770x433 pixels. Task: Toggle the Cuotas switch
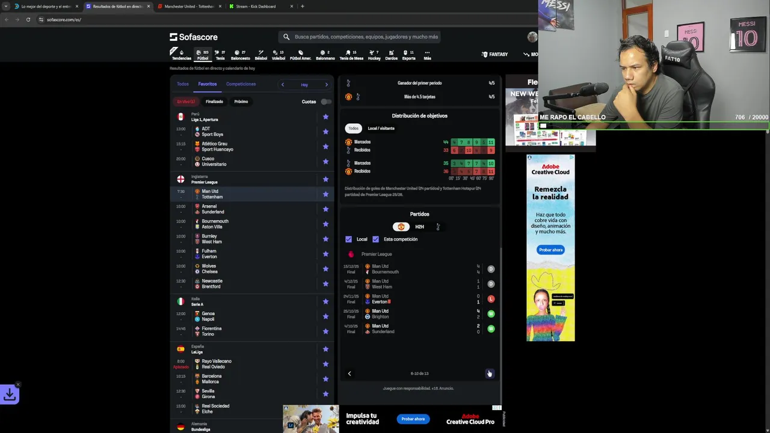coord(325,102)
